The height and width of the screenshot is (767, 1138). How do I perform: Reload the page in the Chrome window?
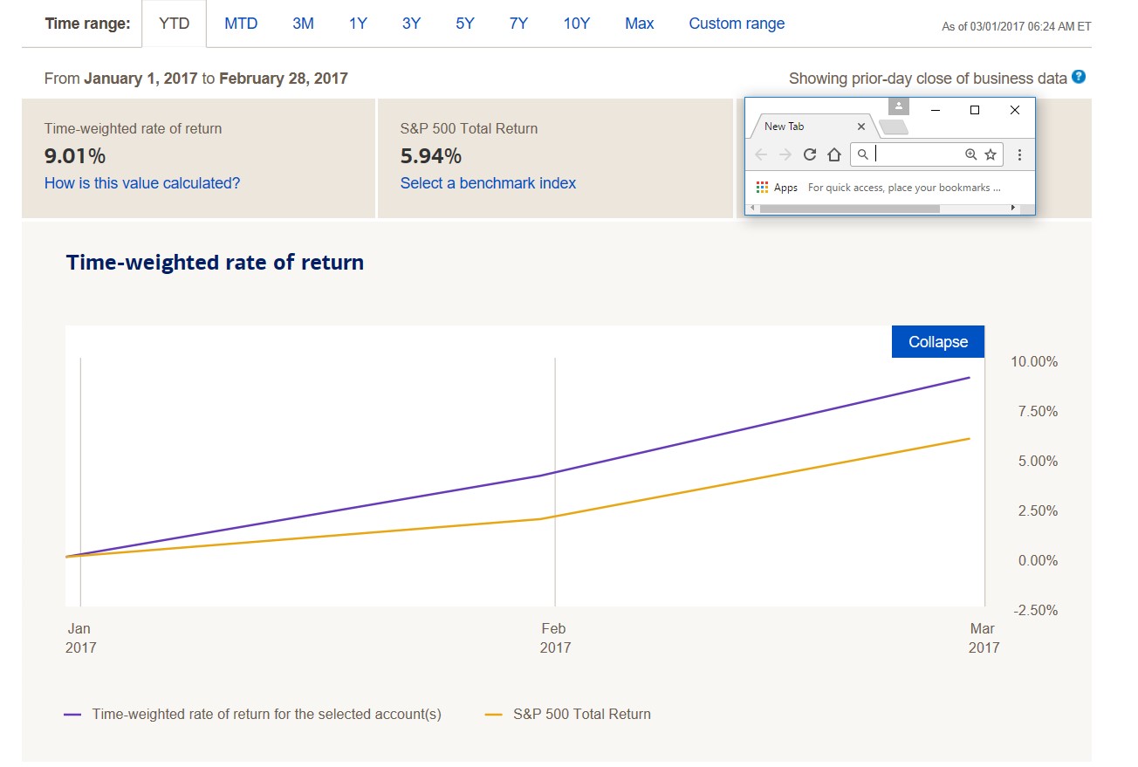[x=810, y=154]
